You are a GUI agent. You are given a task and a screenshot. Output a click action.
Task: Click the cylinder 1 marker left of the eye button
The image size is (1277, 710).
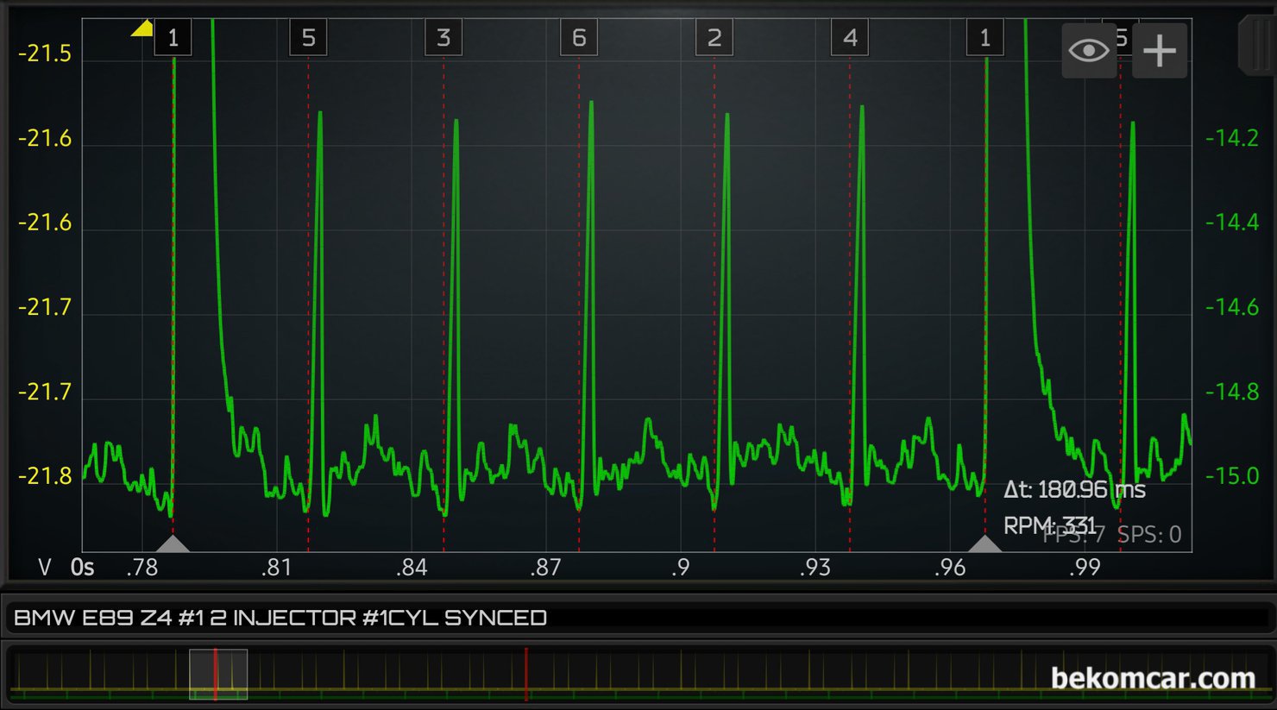pyautogui.click(x=984, y=38)
